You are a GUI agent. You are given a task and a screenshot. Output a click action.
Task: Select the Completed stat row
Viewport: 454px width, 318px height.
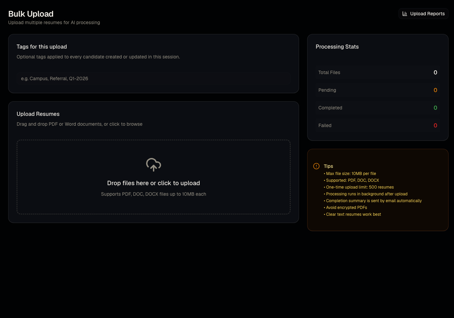(378, 108)
